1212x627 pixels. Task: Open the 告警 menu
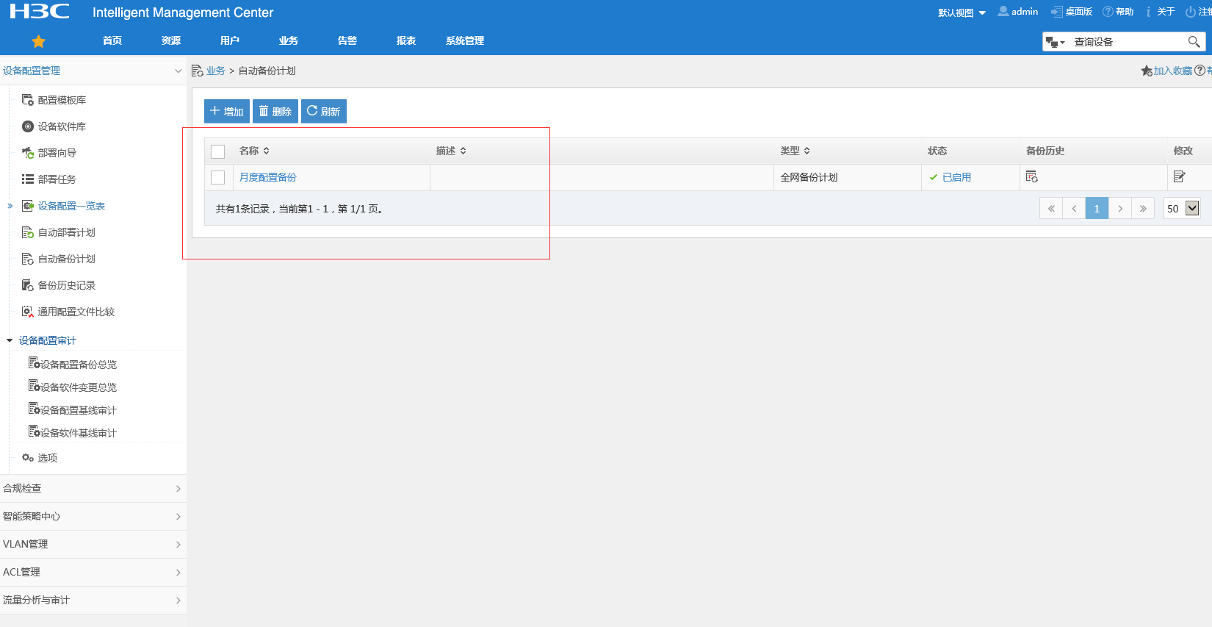347,41
